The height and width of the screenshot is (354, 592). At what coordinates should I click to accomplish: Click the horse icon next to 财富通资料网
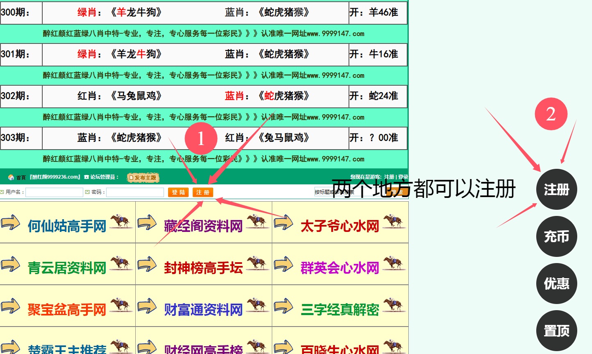(x=257, y=305)
